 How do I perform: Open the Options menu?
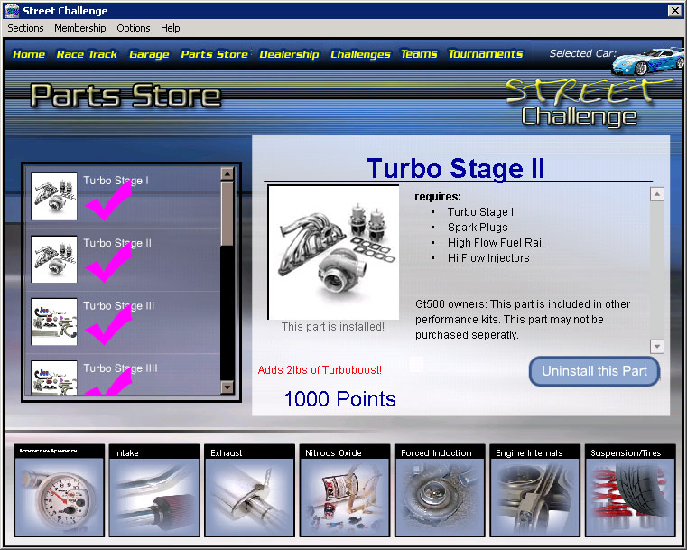[134, 28]
